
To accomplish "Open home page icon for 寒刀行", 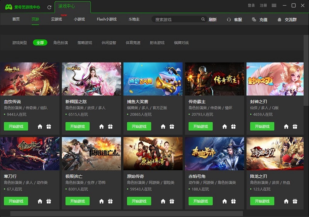I will pyautogui.click(x=40, y=201).
